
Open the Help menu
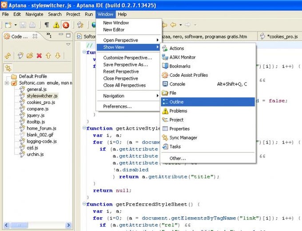coord(122,15)
